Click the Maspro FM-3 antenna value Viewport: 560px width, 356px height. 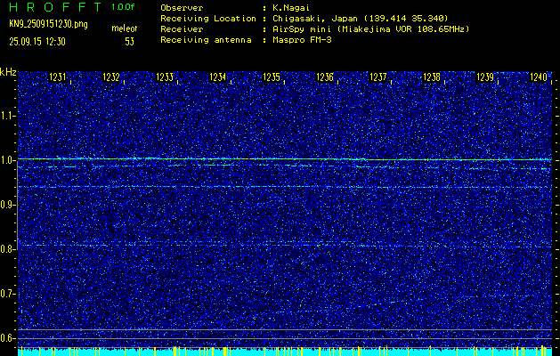[x=302, y=40]
